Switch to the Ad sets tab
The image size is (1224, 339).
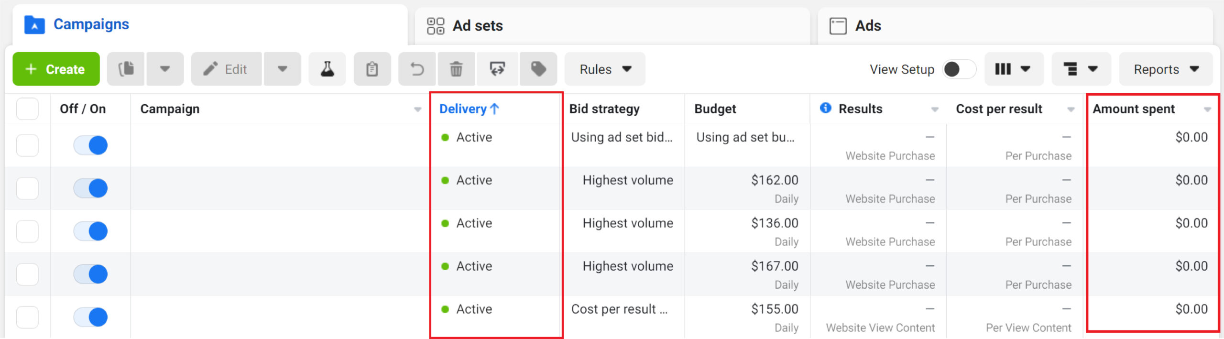coord(477,25)
